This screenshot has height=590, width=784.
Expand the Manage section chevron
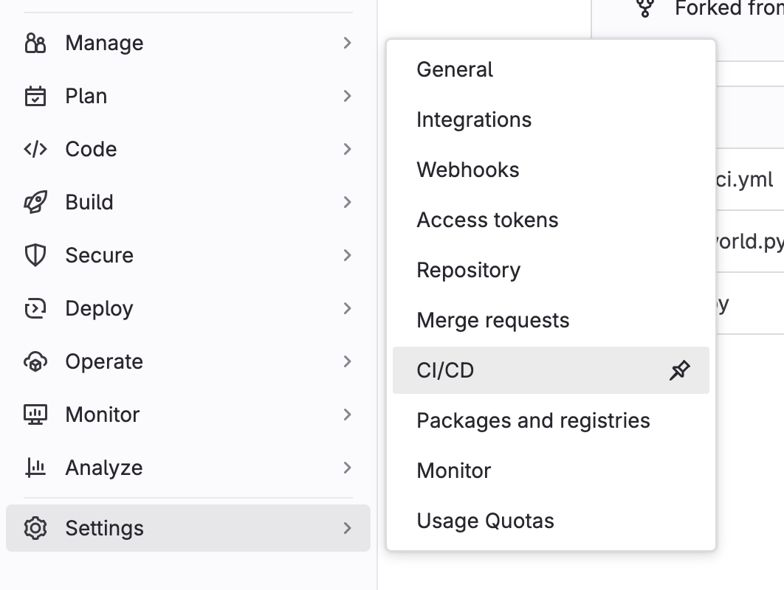[348, 44]
